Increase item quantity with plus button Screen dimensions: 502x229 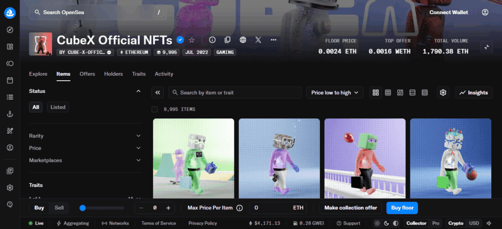click(169, 208)
